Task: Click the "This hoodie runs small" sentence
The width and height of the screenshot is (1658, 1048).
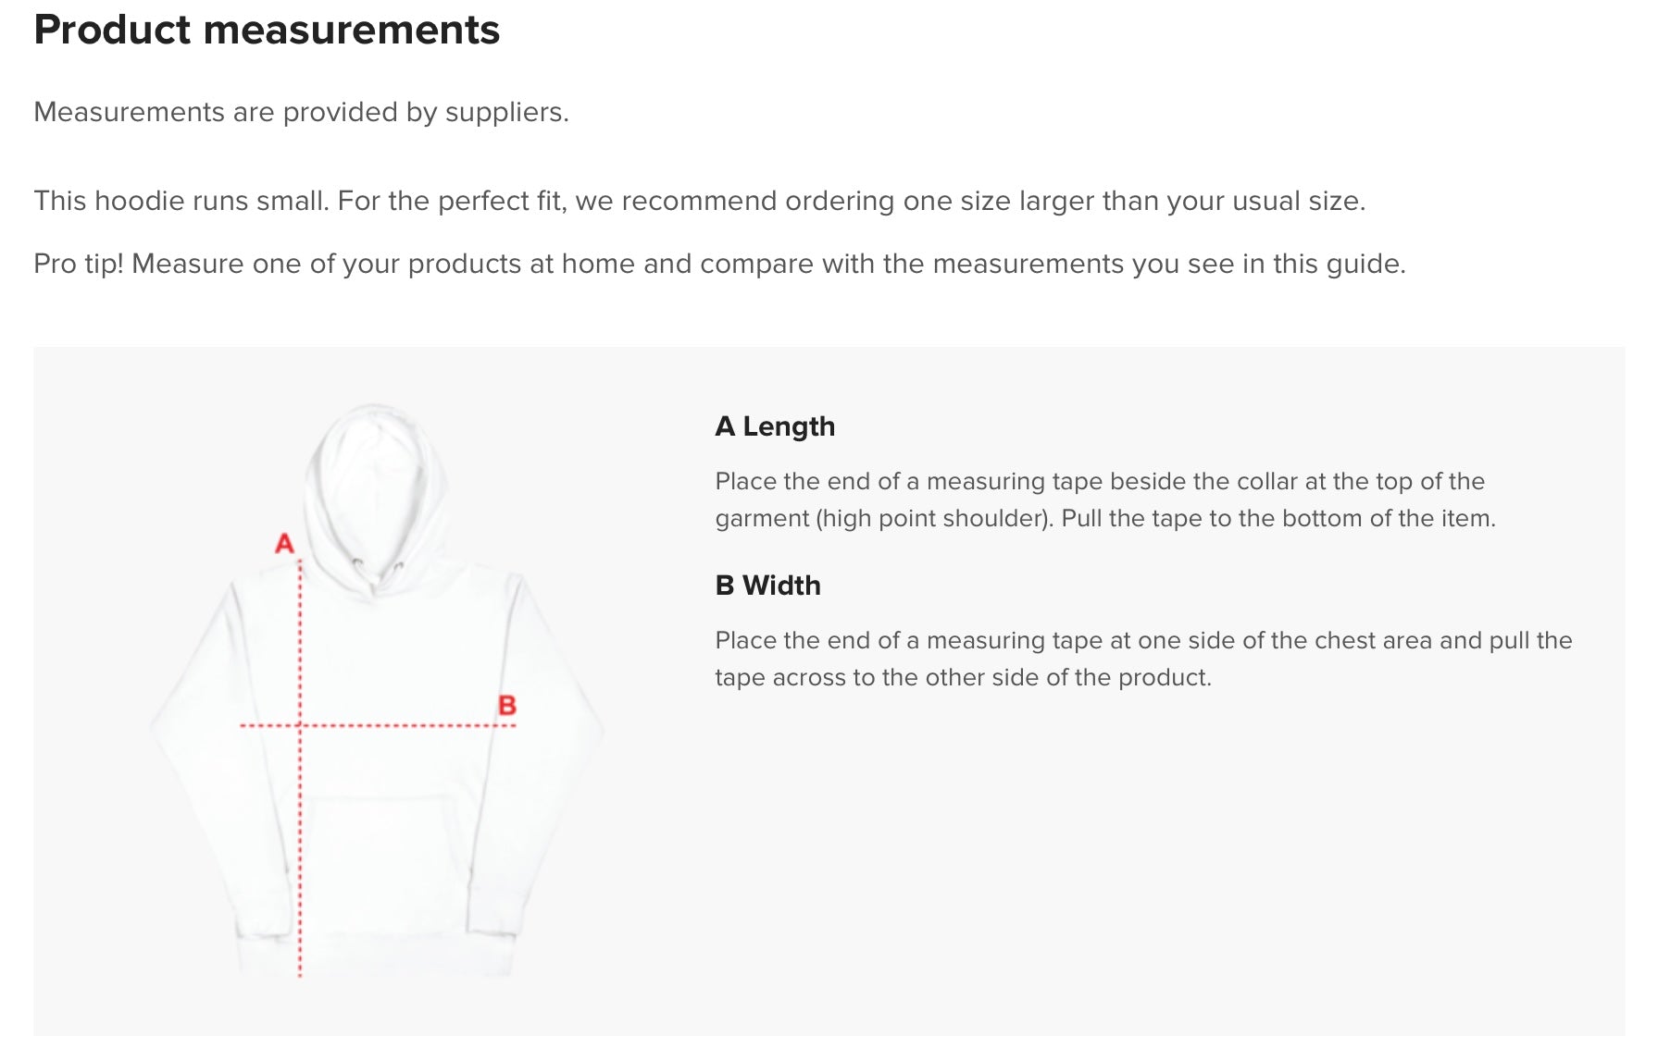Action: pyautogui.click(x=699, y=201)
